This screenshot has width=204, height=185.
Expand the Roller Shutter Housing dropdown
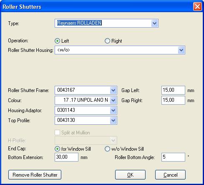point(181,50)
